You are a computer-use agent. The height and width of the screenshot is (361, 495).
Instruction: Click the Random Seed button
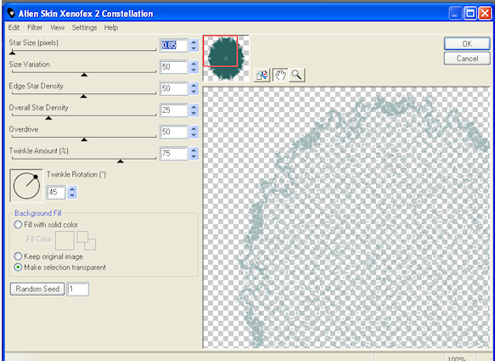[37, 289]
